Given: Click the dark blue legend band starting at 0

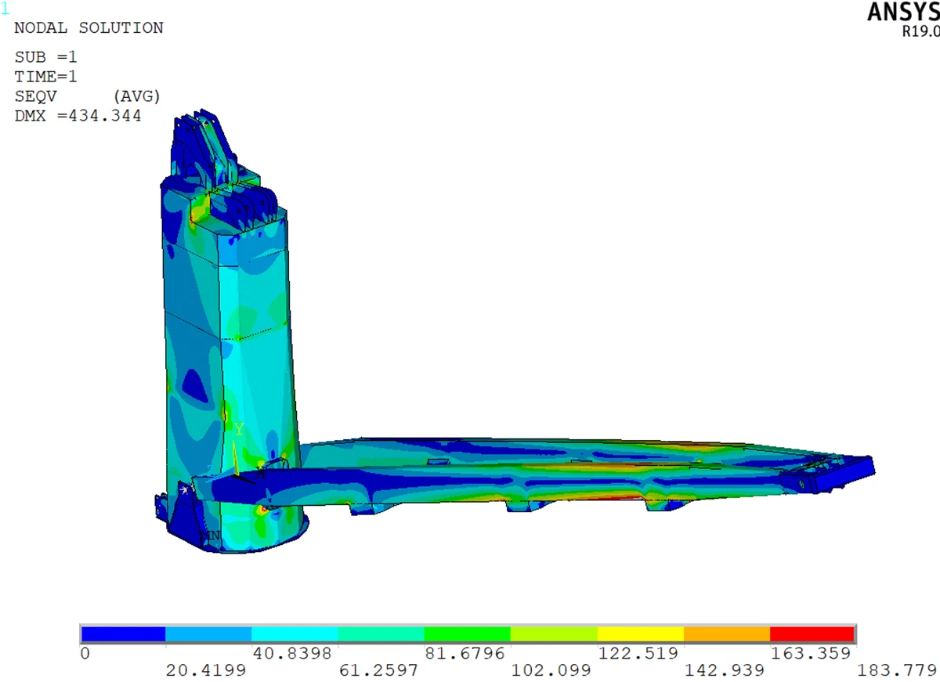Looking at the screenshot, I should coord(124,633).
